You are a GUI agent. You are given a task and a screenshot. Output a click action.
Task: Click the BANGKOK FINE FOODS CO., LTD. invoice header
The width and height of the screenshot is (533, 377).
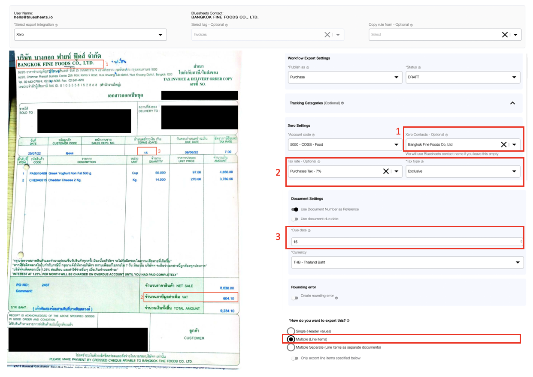[55, 64]
